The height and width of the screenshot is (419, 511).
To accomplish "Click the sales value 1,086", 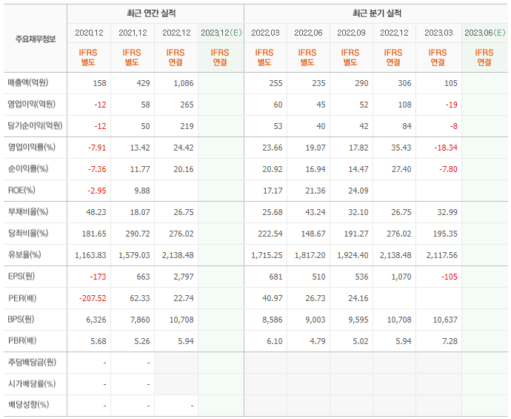I will [184, 84].
